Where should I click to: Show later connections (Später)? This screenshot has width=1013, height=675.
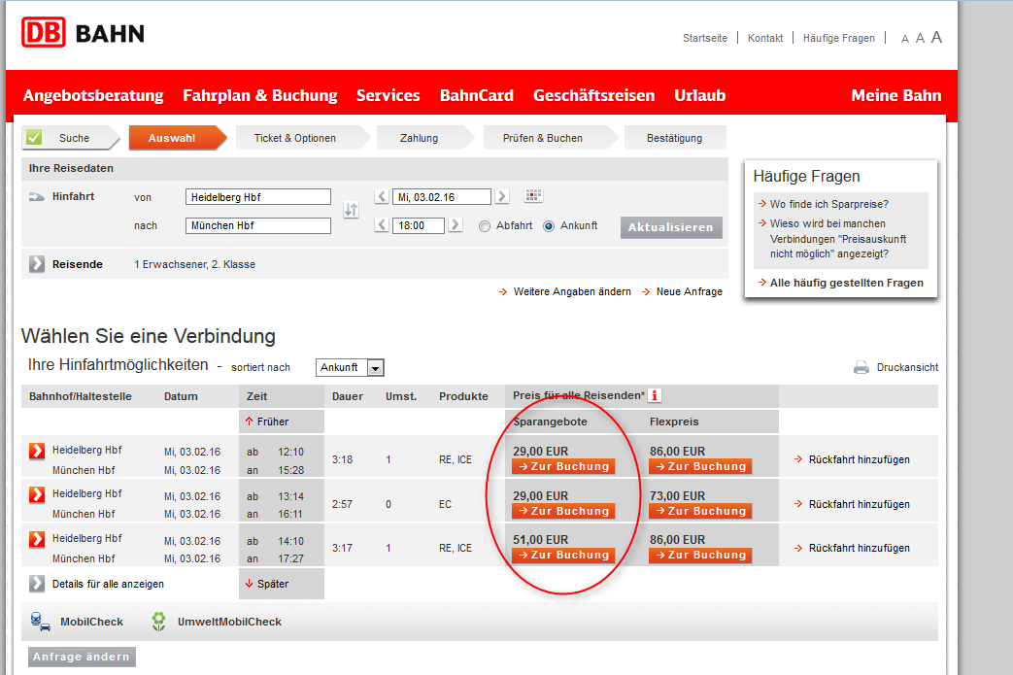pyautogui.click(x=267, y=584)
